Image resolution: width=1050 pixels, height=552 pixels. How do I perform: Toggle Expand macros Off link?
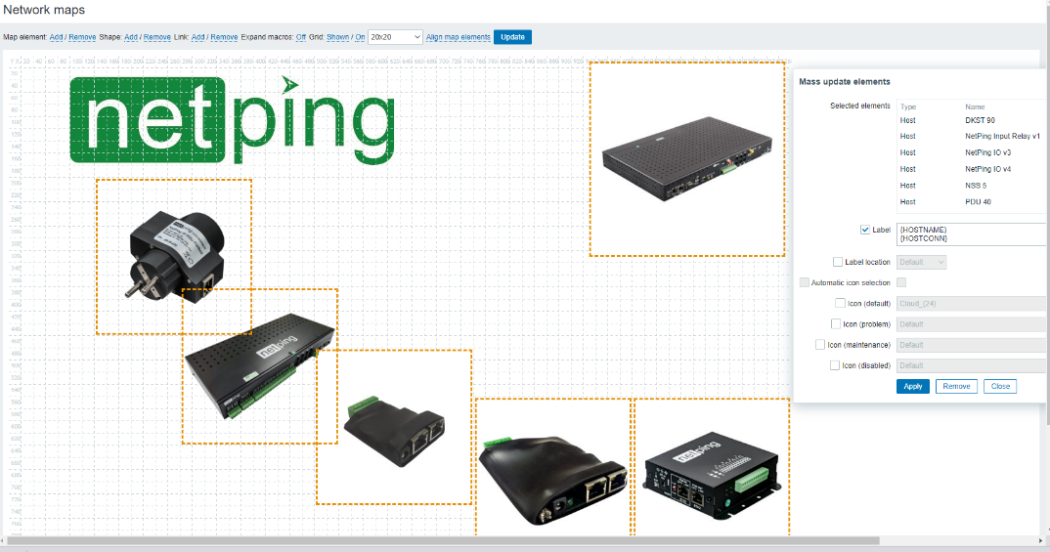[x=301, y=37]
